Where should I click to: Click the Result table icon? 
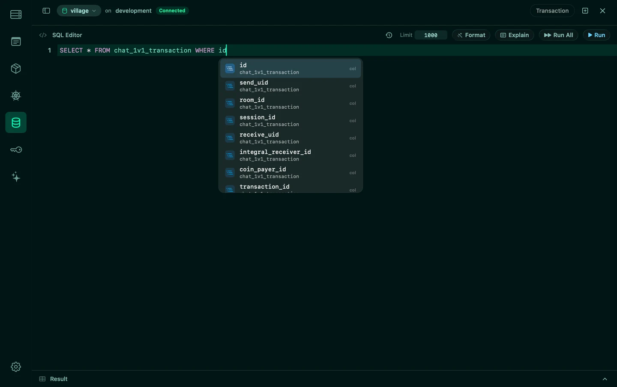42,379
